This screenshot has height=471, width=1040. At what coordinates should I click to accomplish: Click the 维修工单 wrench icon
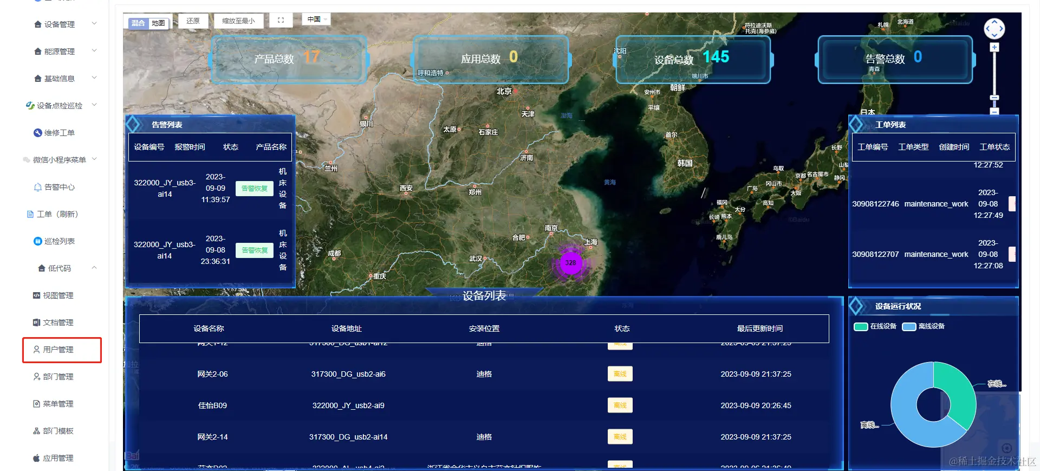pyautogui.click(x=38, y=132)
